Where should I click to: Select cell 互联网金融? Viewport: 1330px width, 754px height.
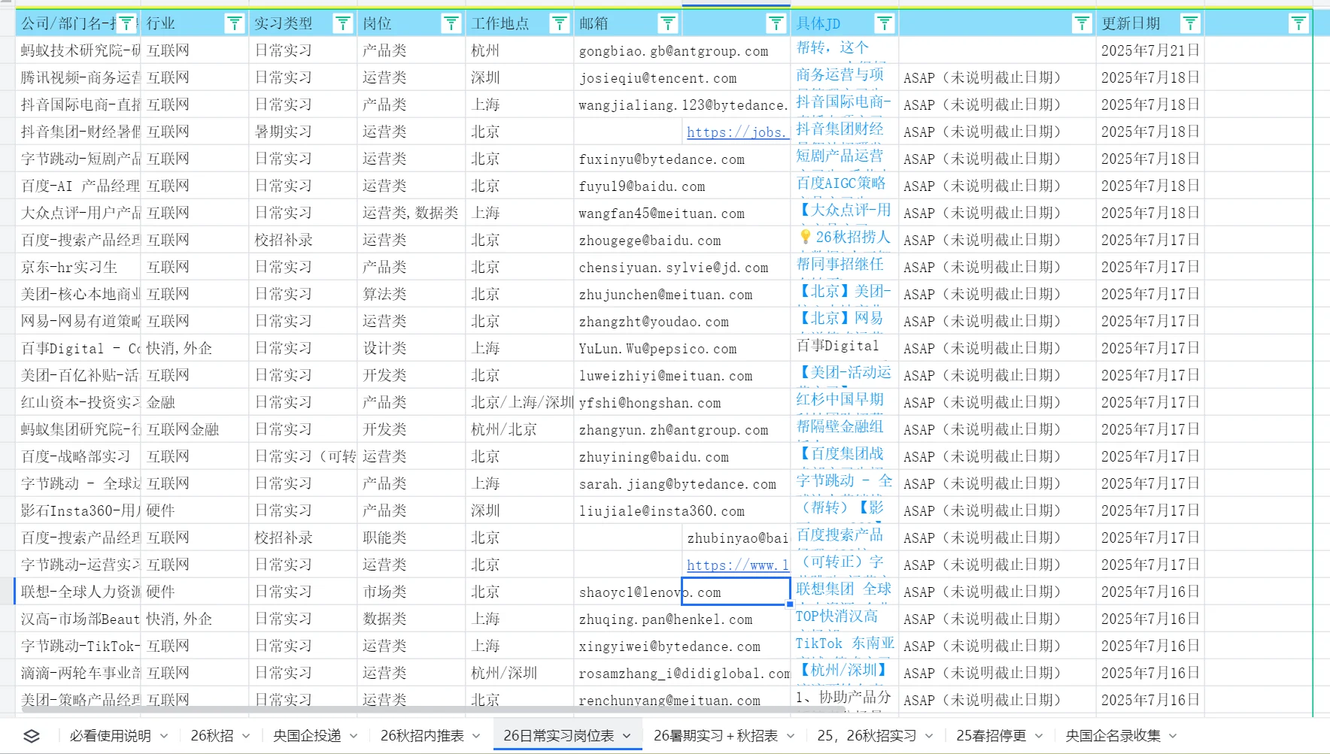click(x=194, y=430)
